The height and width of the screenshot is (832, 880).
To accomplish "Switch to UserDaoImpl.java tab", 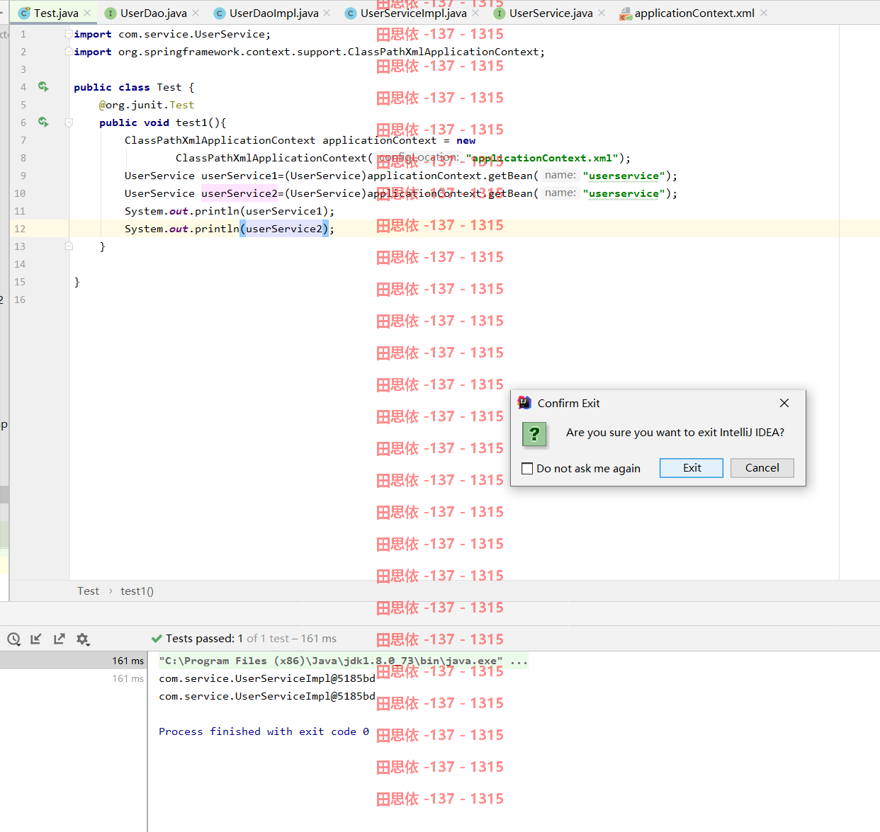I will (273, 13).
